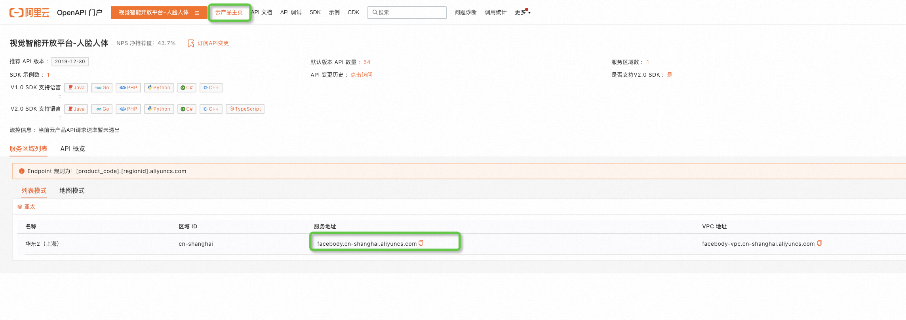906x320 pixels.
Task: Select V1.0 SDK Java tag
Action: (x=76, y=88)
